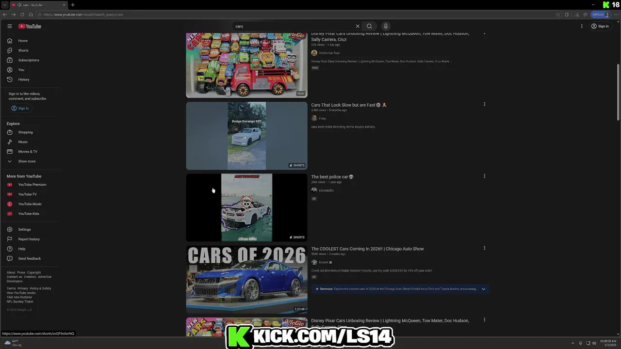Open options for The best police car video
This screenshot has width=621, height=349.
coord(484,176)
